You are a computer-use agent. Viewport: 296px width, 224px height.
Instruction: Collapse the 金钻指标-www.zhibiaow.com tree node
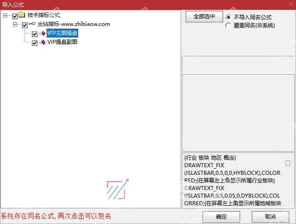pos(15,24)
